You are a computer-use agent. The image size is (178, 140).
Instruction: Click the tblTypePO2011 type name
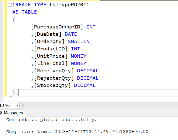coord(69,5)
